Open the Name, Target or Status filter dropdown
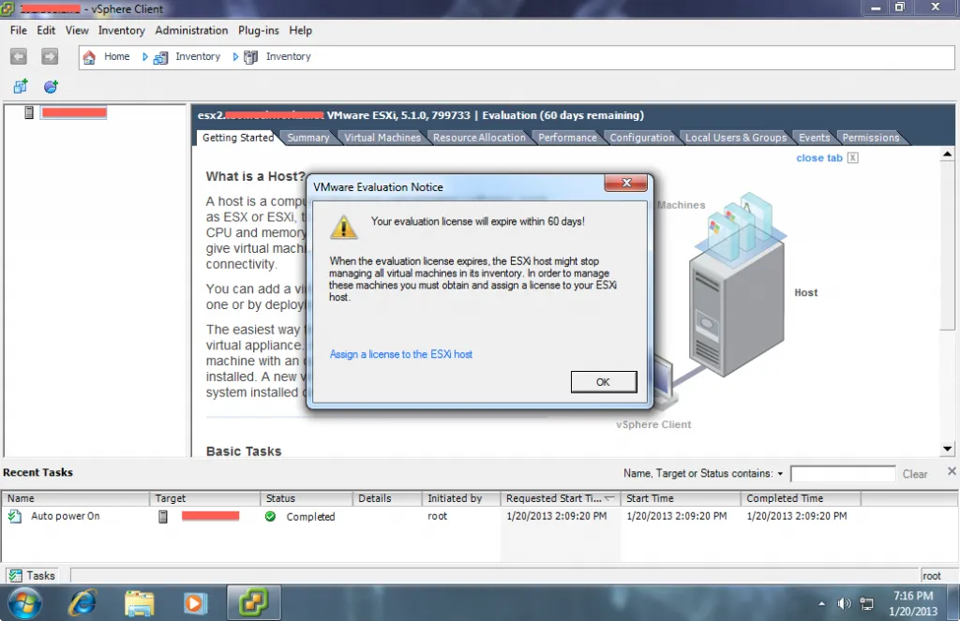This screenshot has width=960, height=621. (x=780, y=474)
